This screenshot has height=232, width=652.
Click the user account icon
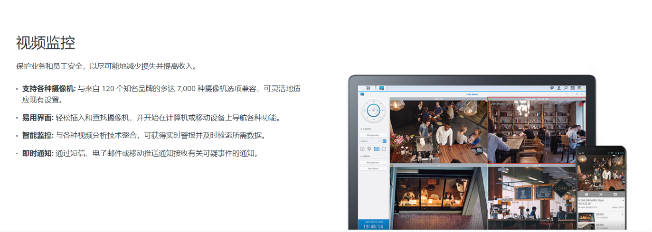tap(559, 88)
